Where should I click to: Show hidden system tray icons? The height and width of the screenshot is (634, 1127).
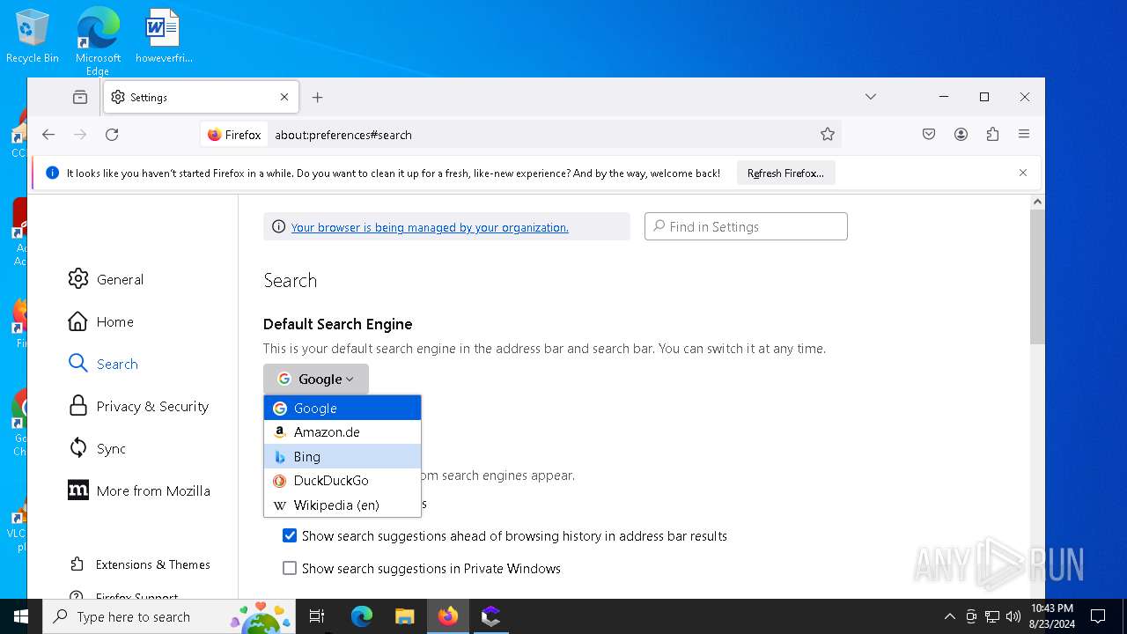[x=949, y=616]
